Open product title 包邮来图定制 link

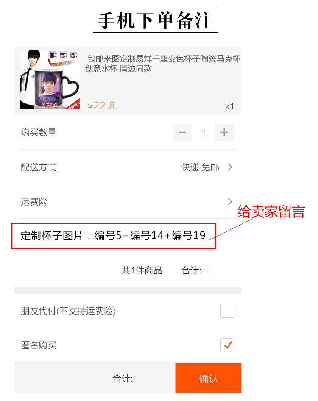pos(163,64)
